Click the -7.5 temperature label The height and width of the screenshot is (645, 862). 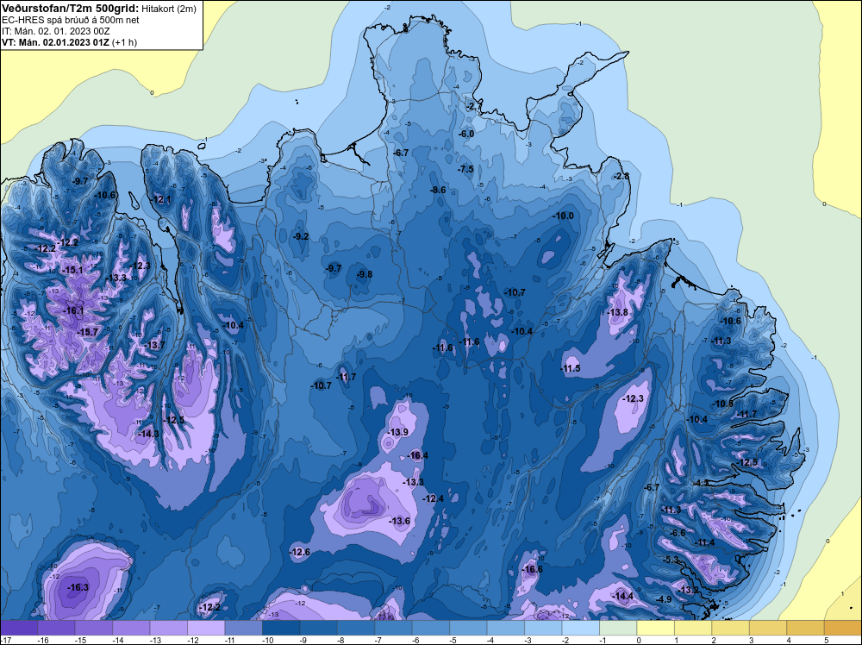click(x=465, y=169)
